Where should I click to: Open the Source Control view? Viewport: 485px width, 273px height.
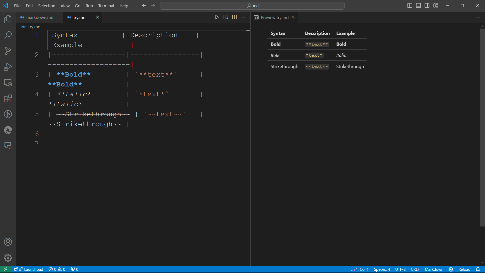click(8, 51)
